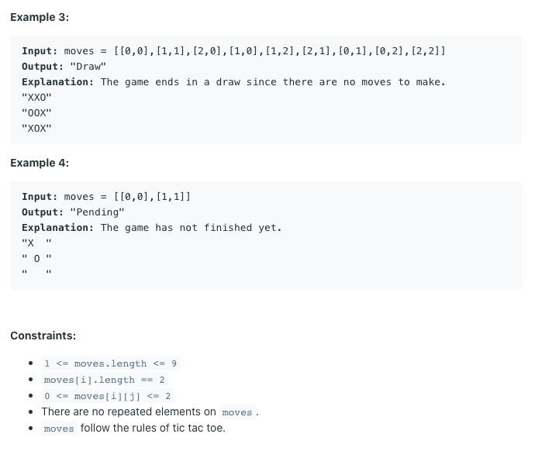Click the Example 4 heading

click(40, 163)
